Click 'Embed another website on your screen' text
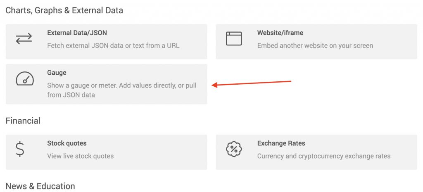Viewport: 423px width, 192px height. pos(315,45)
